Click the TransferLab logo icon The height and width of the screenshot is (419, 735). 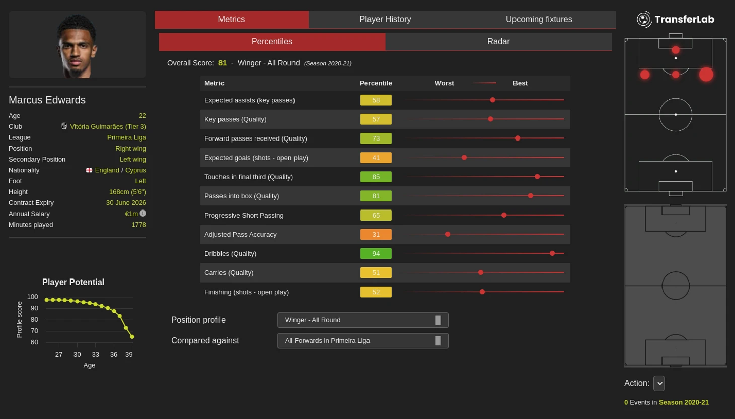[644, 20]
